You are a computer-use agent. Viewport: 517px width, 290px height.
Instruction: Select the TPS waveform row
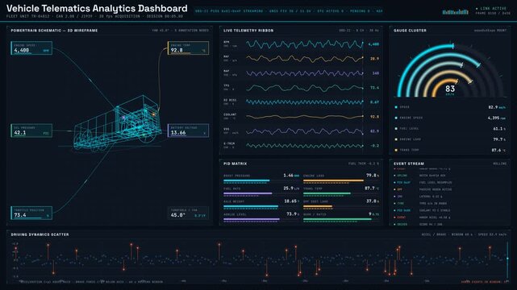tap(301, 88)
